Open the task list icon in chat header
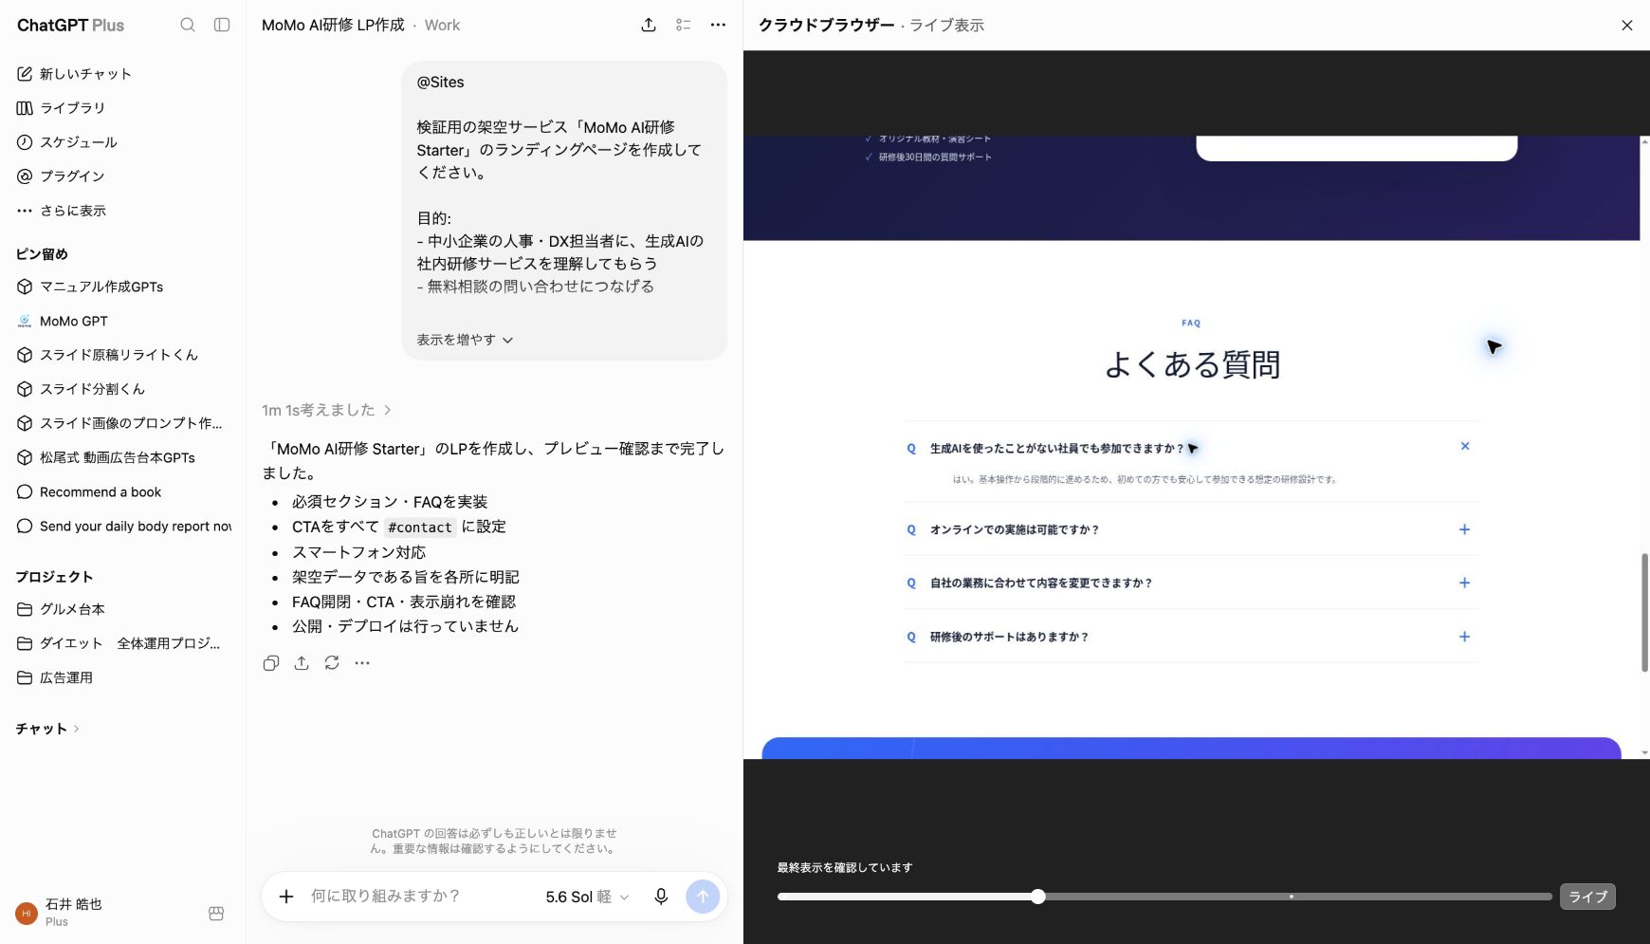 click(x=683, y=26)
